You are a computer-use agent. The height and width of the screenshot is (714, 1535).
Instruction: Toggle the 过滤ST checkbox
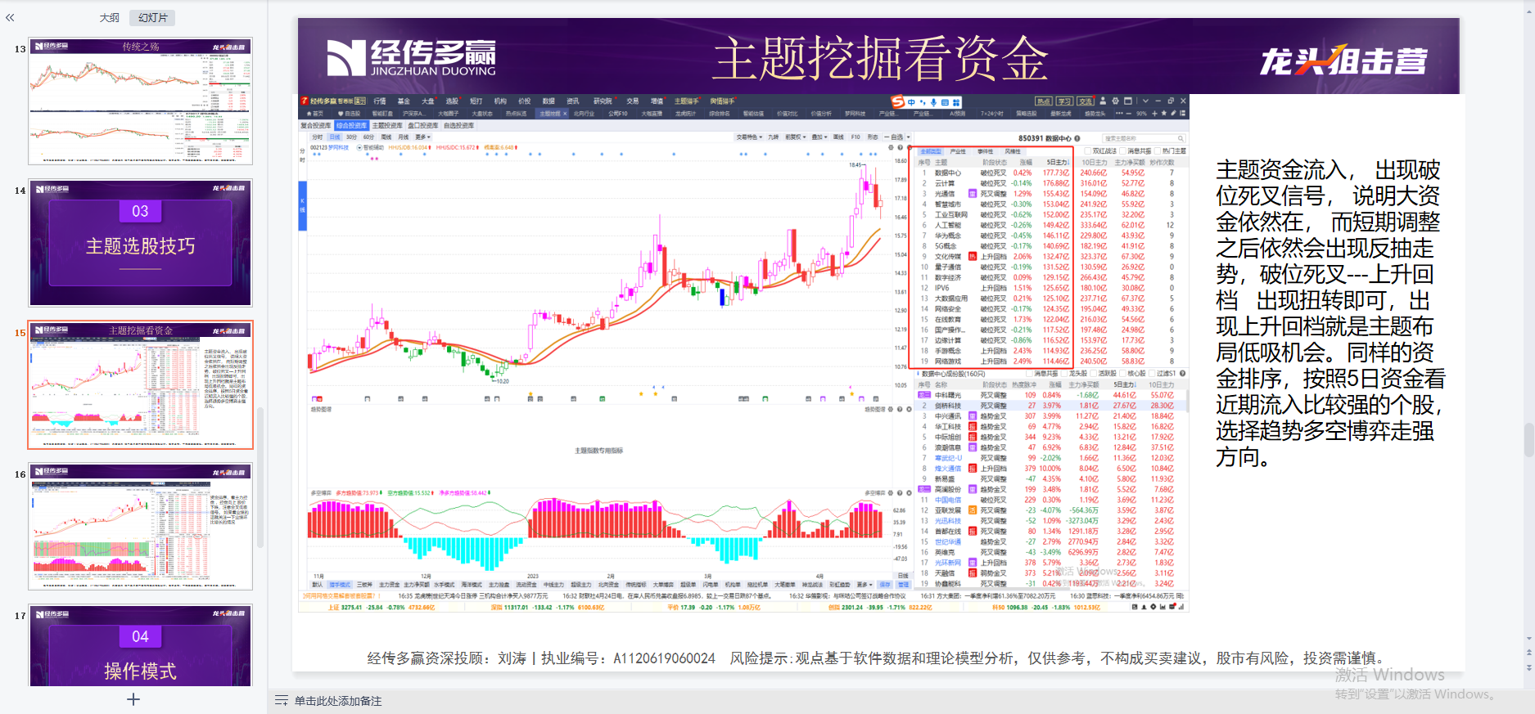point(1153,374)
